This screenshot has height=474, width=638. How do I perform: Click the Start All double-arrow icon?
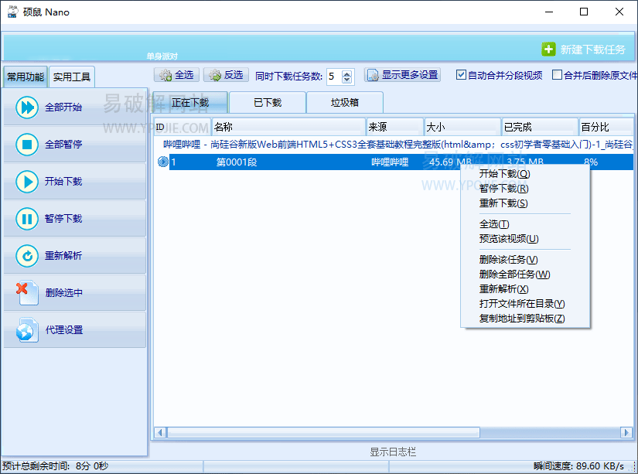[x=27, y=107]
